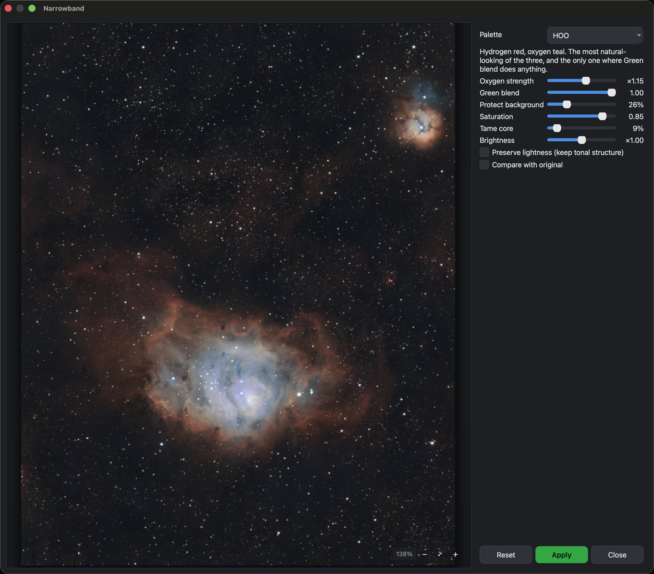Click the Narrowband window title

pyautogui.click(x=64, y=8)
